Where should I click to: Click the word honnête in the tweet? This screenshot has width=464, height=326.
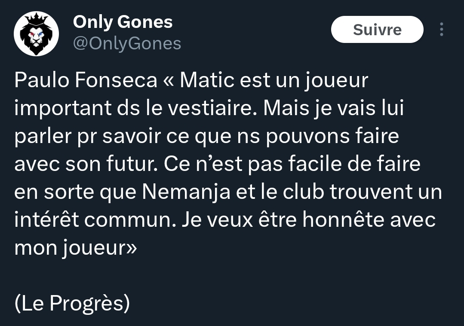coord(343,219)
